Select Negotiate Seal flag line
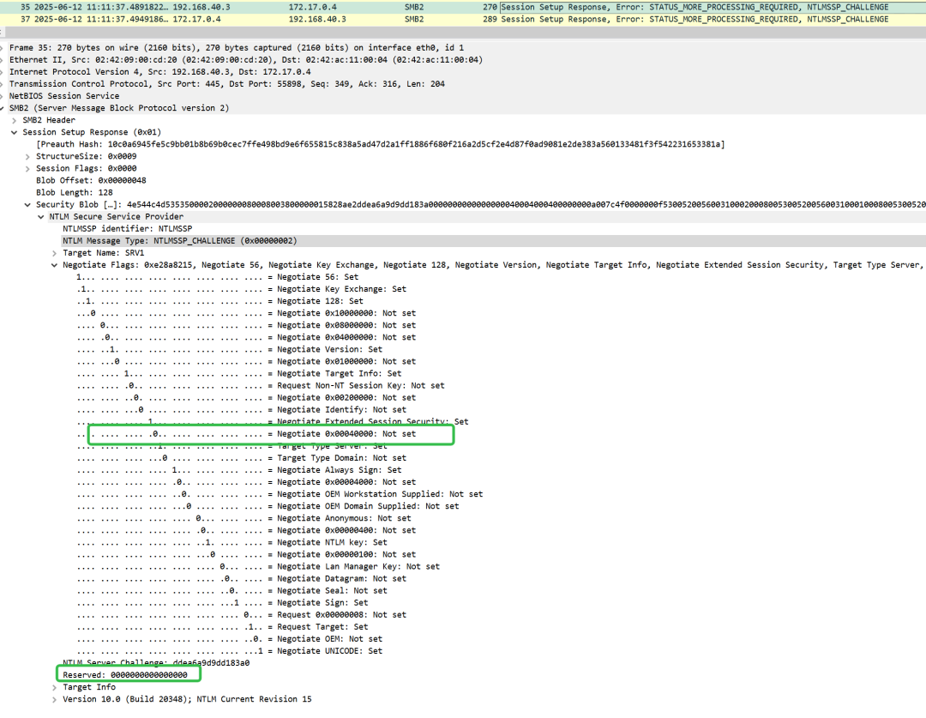This screenshot has width=926, height=718. point(232,591)
